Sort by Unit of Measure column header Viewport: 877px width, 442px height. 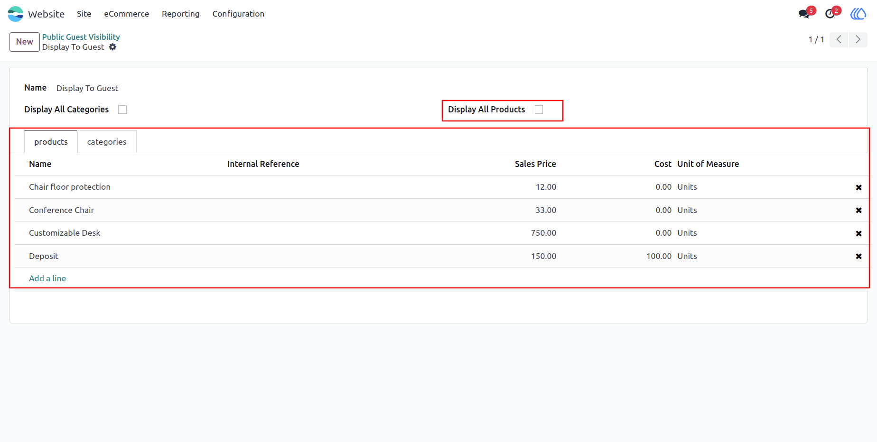708,164
